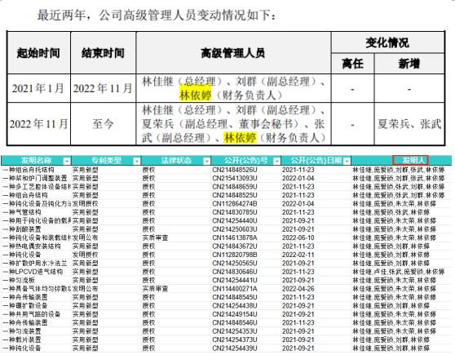Viewport: 455px width, 355px height.
Task: Click the patent number CN114400271A cell
Action: [x=235, y=288]
